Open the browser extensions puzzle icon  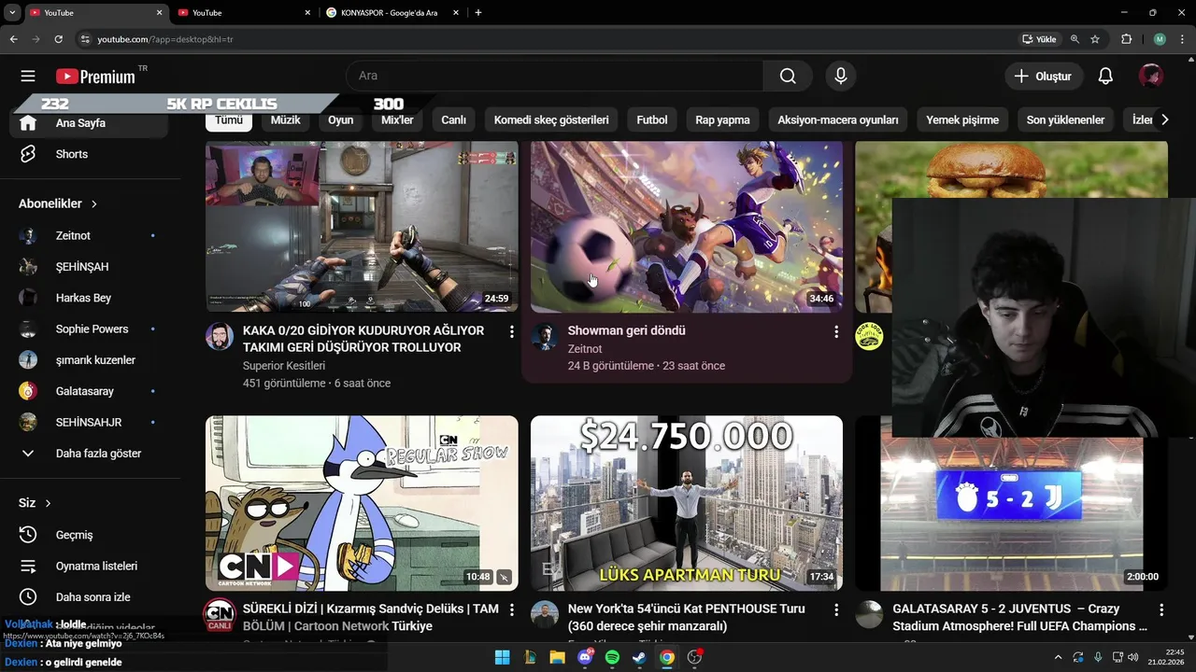[x=1126, y=39]
